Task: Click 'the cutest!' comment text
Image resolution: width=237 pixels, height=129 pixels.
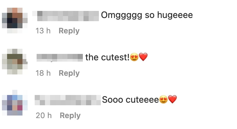Action: 107,57
